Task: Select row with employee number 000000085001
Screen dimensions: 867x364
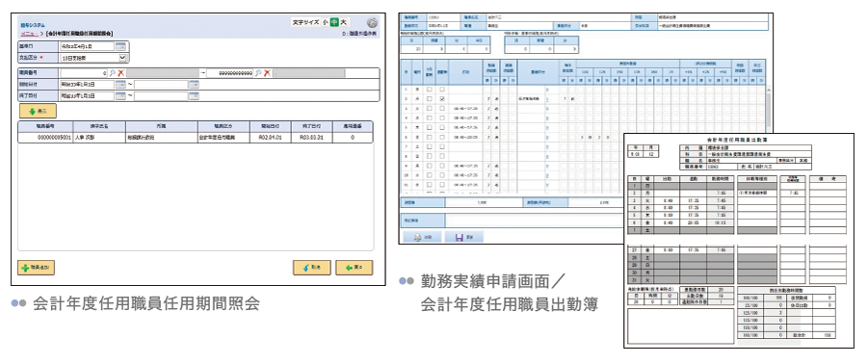Action: [x=196, y=138]
